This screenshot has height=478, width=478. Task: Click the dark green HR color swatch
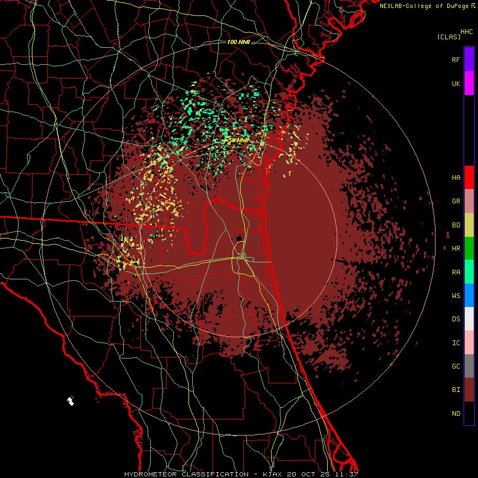[x=469, y=249]
